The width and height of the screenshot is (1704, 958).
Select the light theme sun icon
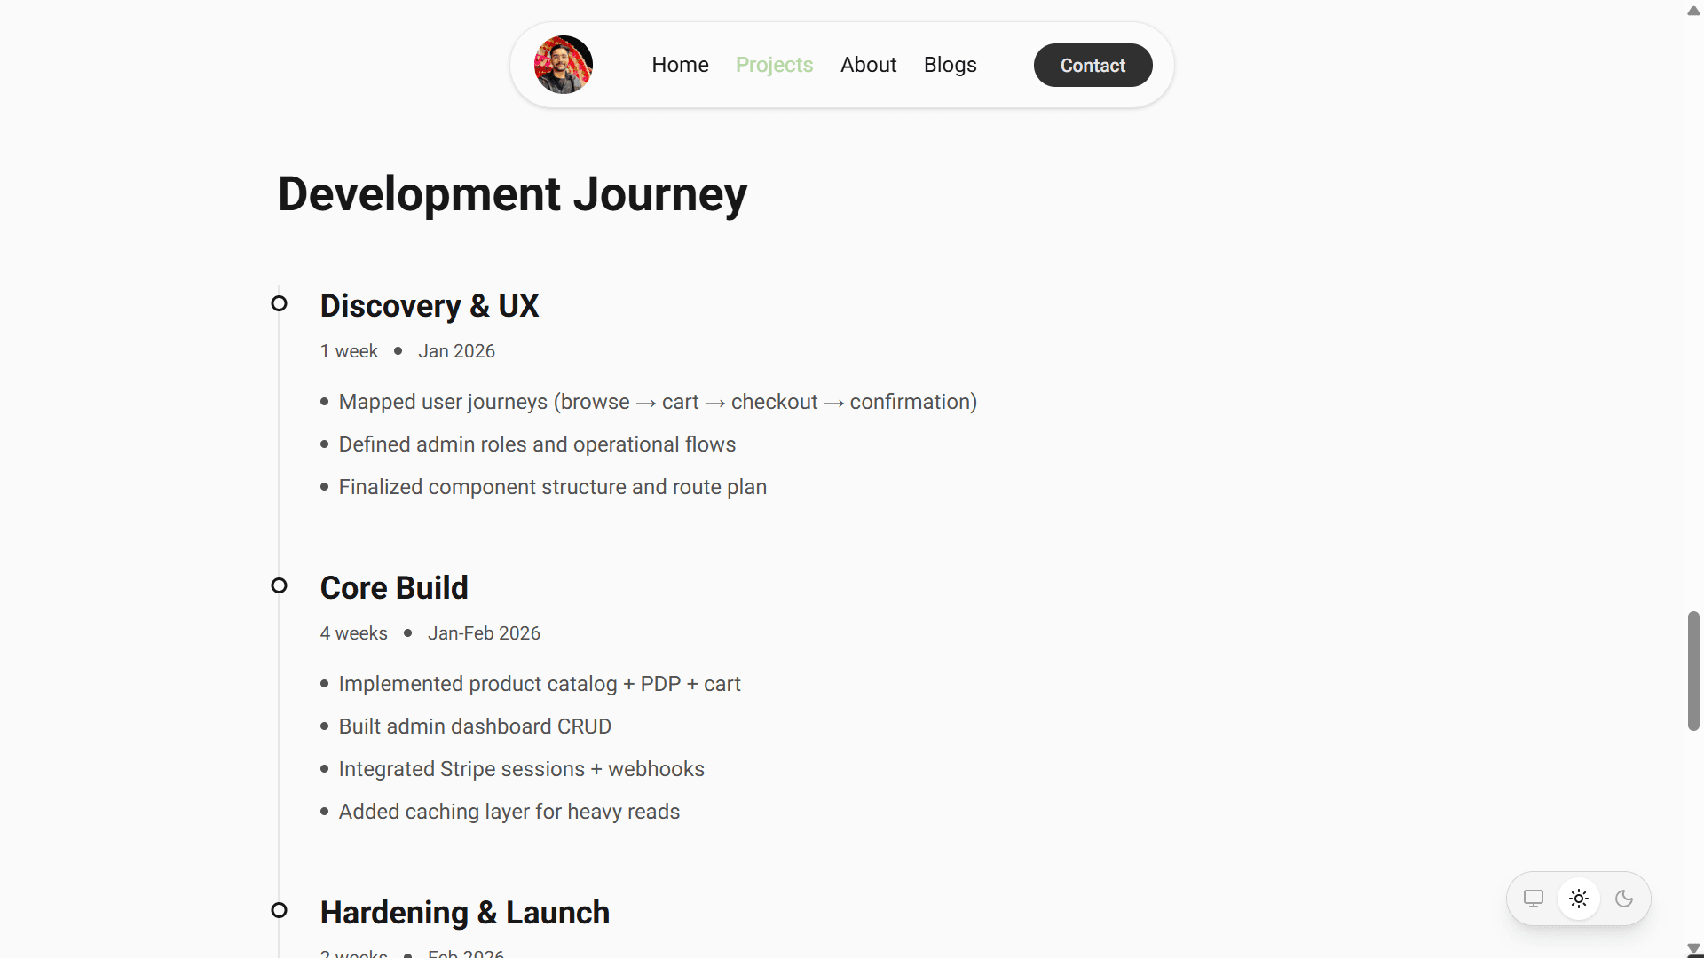1578,899
